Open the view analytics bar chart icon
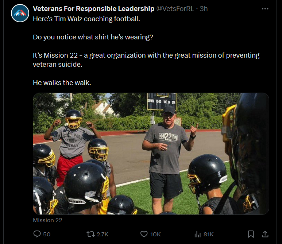This screenshot has height=244, width=282. (198, 234)
